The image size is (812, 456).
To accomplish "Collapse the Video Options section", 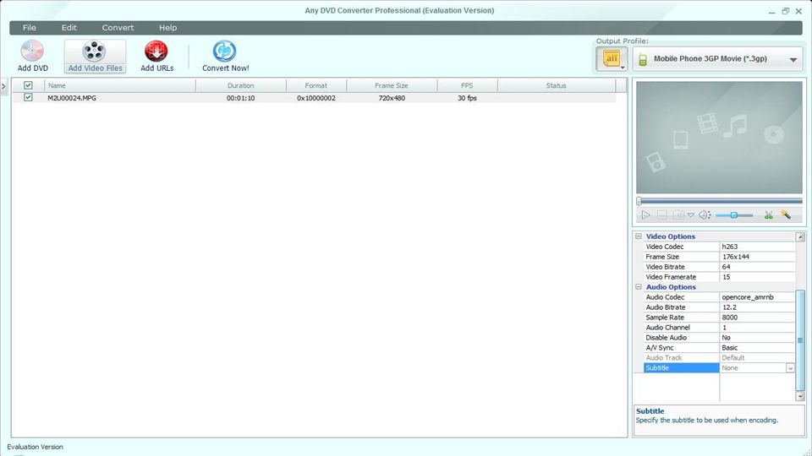I will click(639, 236).
